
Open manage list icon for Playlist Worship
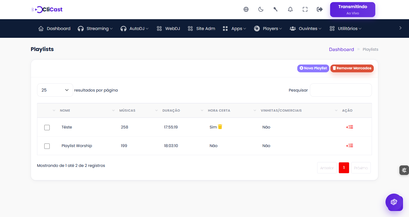[x=350, y=146]
